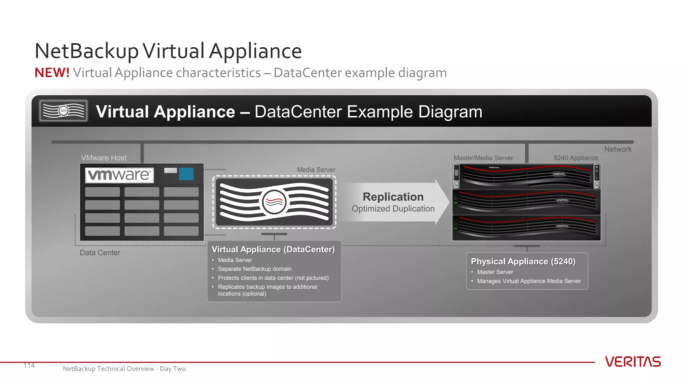
Task: Click footer NetBackup Technical Overview - Day Two
Action: (x=124, y=369)
